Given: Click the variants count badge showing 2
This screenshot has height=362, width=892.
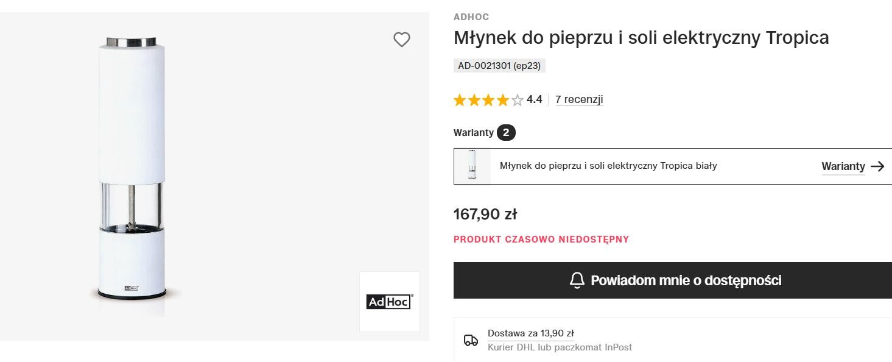Looking at the screenshot, I should click(x=506, y=132).
